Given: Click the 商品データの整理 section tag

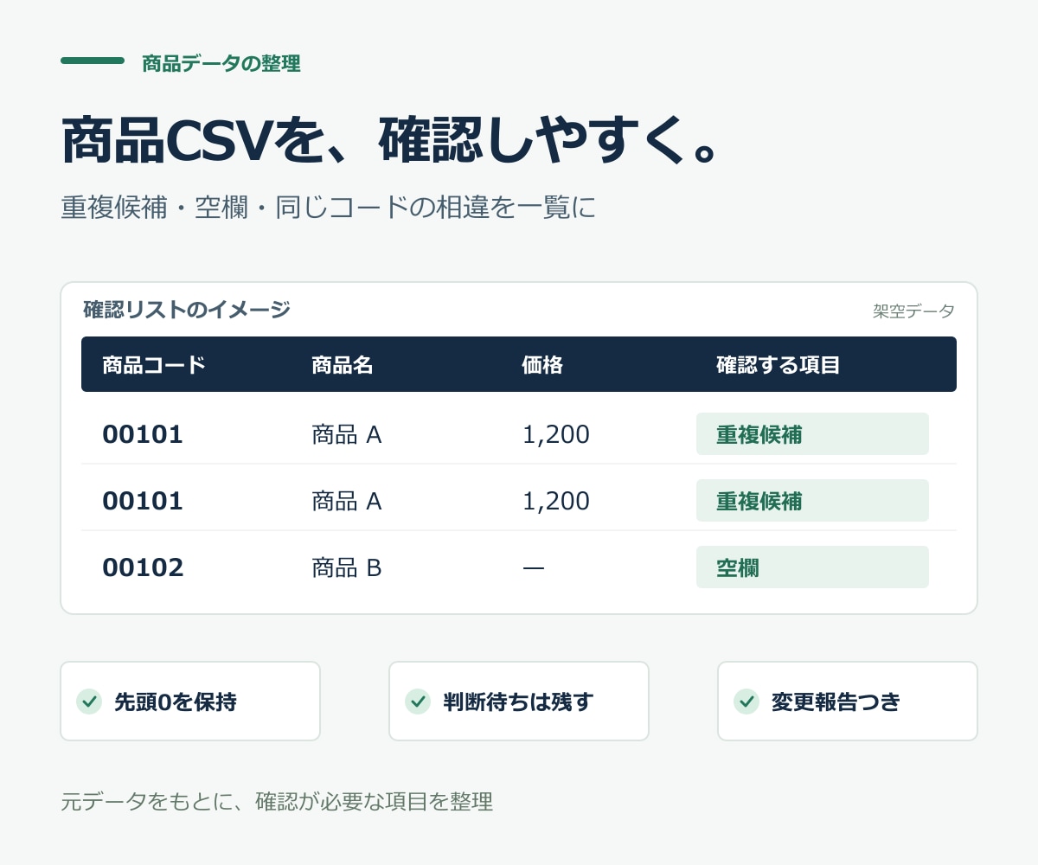Looking at the screenshot, I should click(x=221, y=63).
